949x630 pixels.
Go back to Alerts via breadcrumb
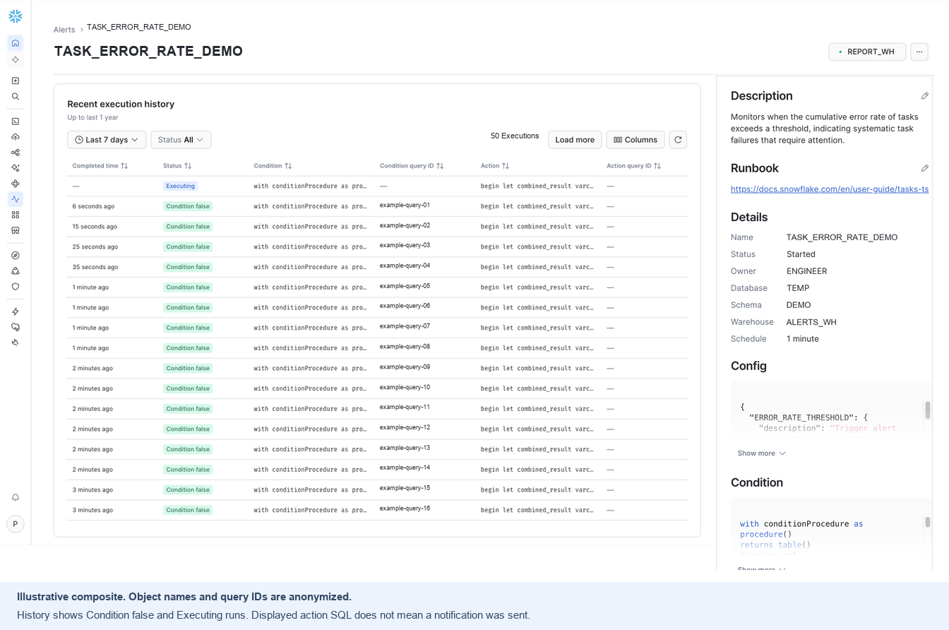click(64, 30)
